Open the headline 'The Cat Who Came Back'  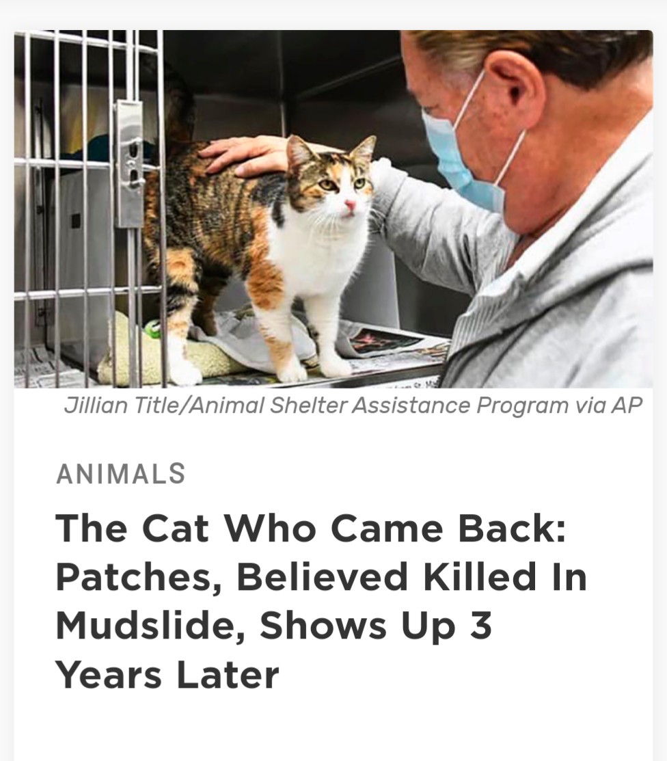point(311,528)
